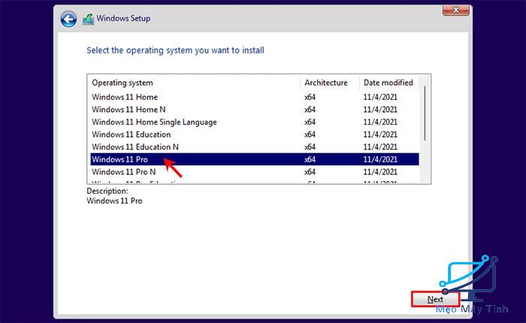Go back using the blue arrow button
Viewport: 526px width, 323px height.
68,19
